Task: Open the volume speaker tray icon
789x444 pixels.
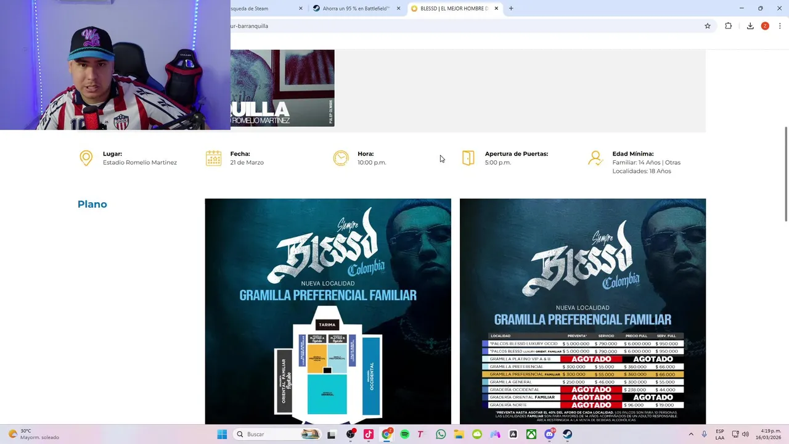Action: pyautogui.click(x=745, y=434)
